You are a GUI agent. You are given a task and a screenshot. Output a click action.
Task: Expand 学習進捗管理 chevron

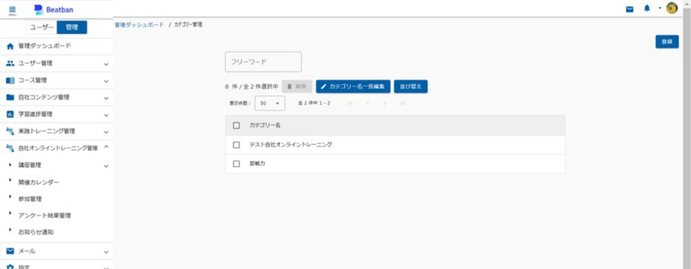[x=106, y=115]
